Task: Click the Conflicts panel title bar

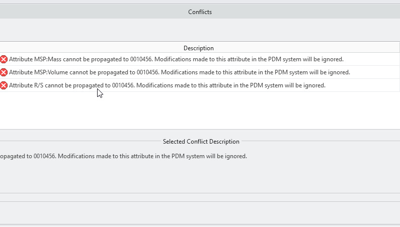Action: 200,12
